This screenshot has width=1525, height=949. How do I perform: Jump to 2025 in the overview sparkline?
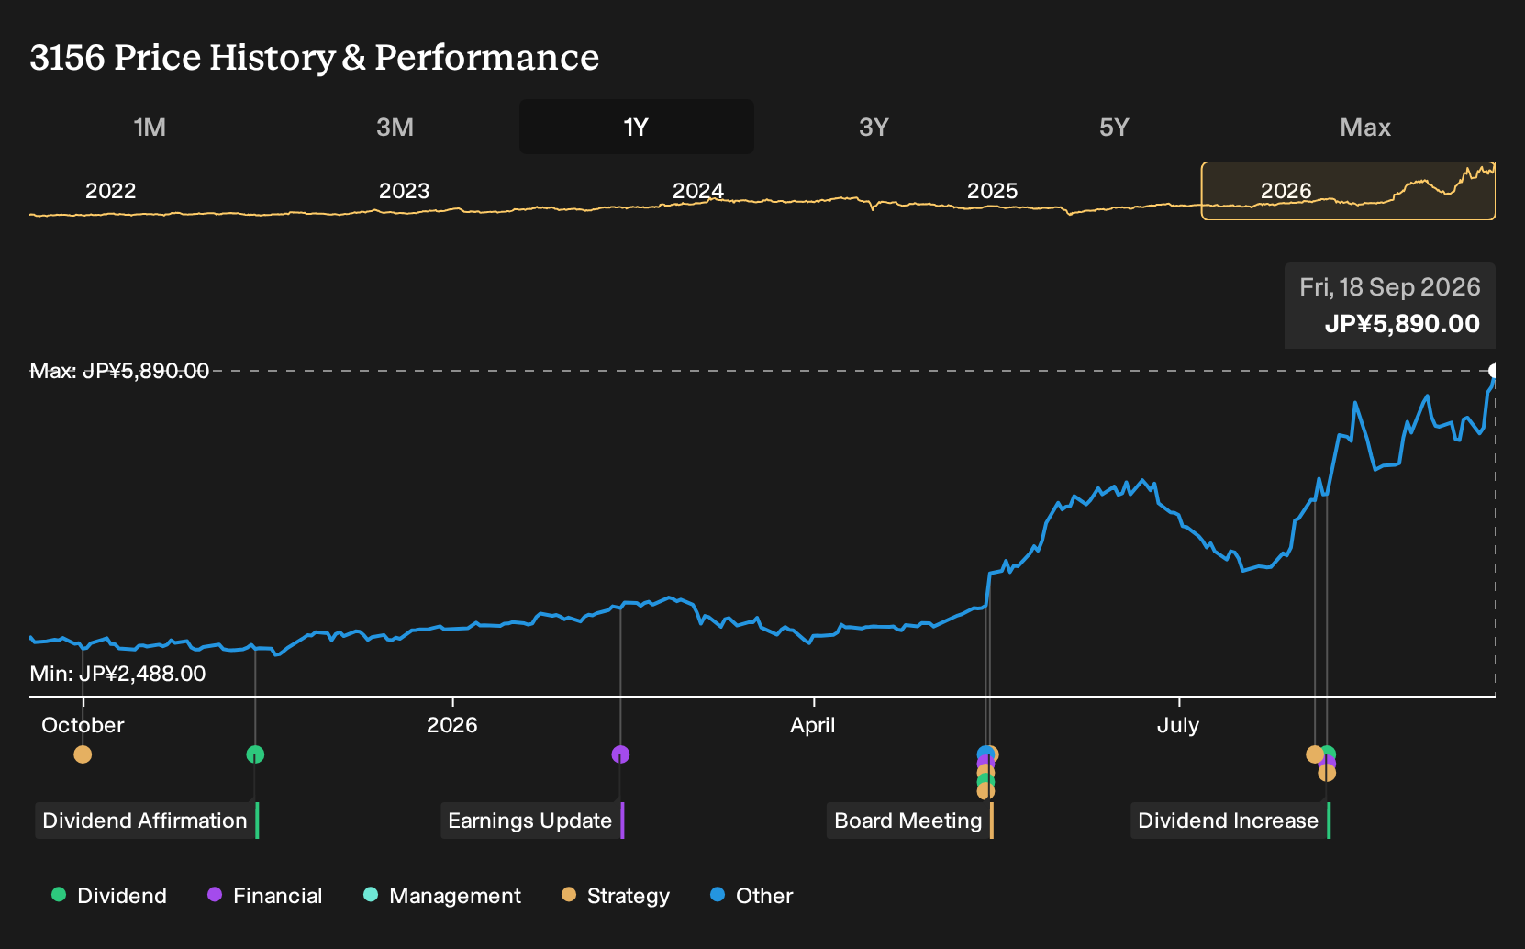[x=992, y=191]
